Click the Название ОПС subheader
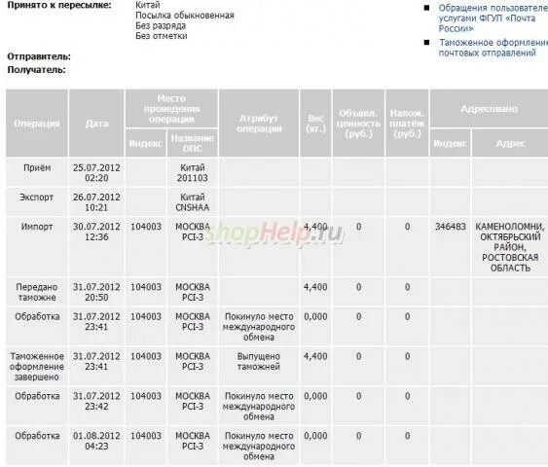The image size is (548, 467). pos(193,143)
